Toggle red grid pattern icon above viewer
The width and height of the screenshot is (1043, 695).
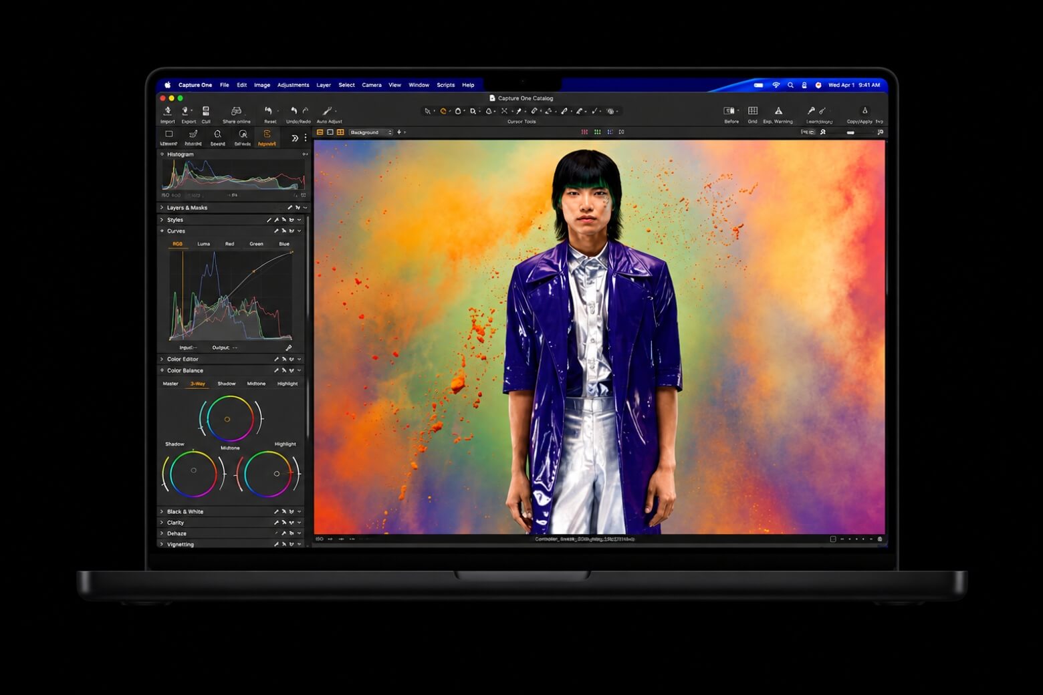[584, 132]
